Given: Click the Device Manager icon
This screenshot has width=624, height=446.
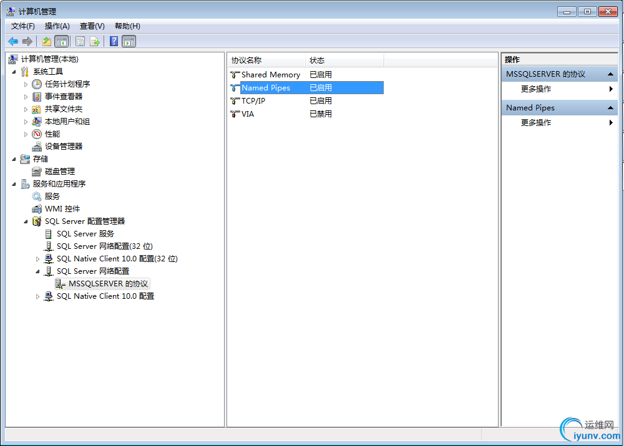Looking at the screenshot, I should (x=37, y=147).
